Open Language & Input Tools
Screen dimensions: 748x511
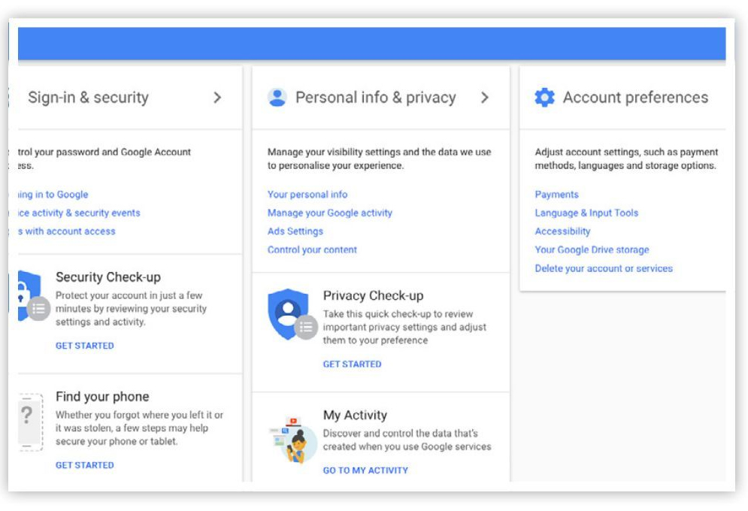(x=586, y=213)
